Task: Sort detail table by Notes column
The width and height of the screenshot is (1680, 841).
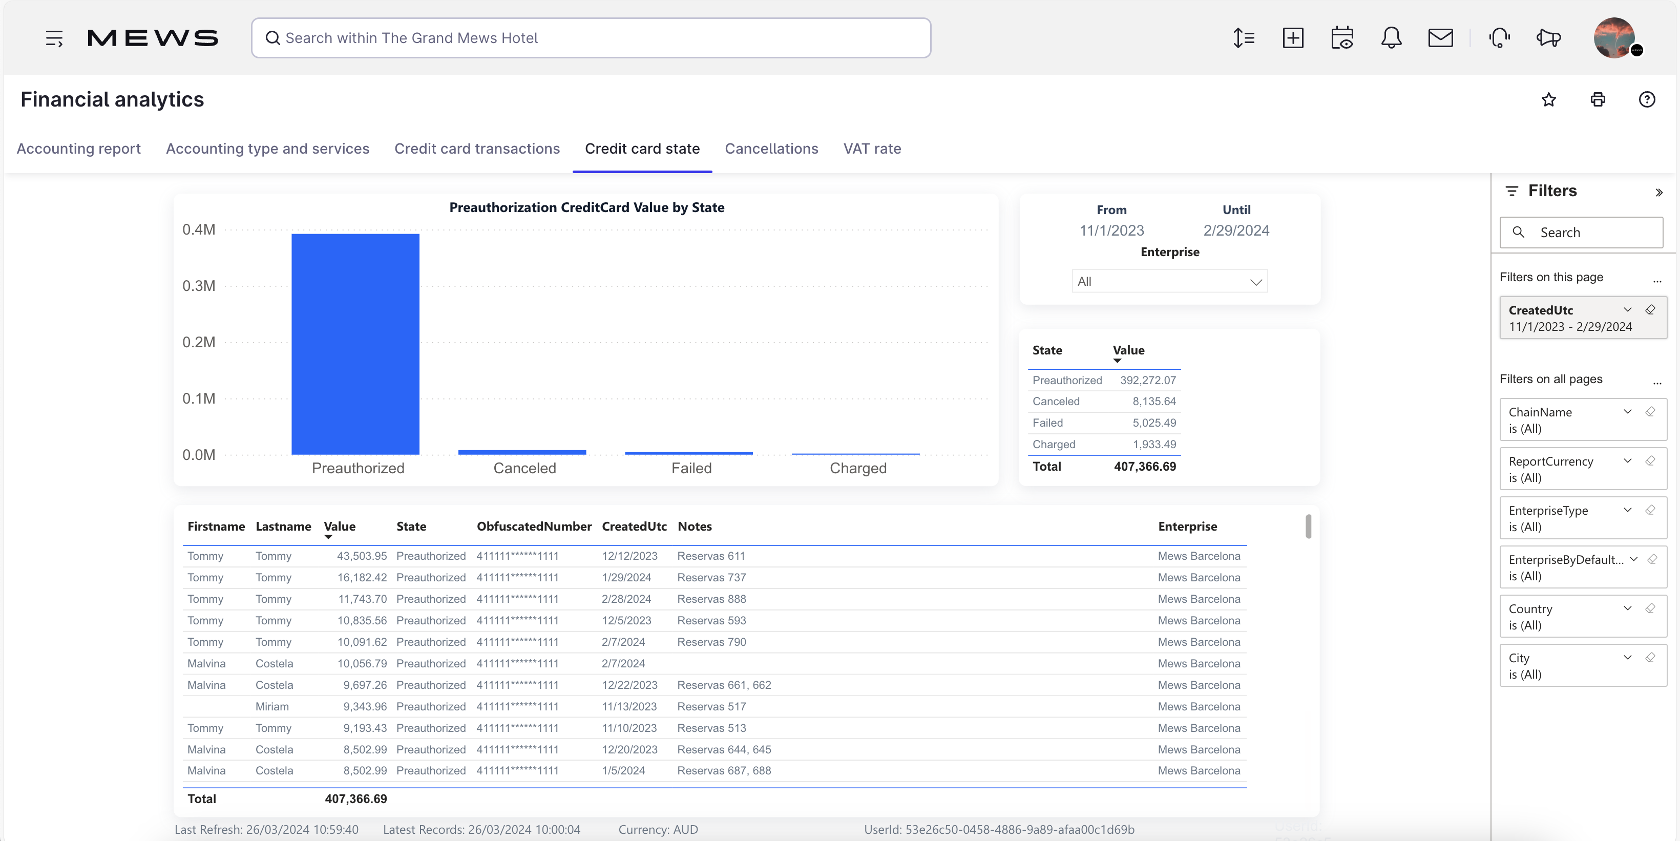Action: click(x=695, y=527)
